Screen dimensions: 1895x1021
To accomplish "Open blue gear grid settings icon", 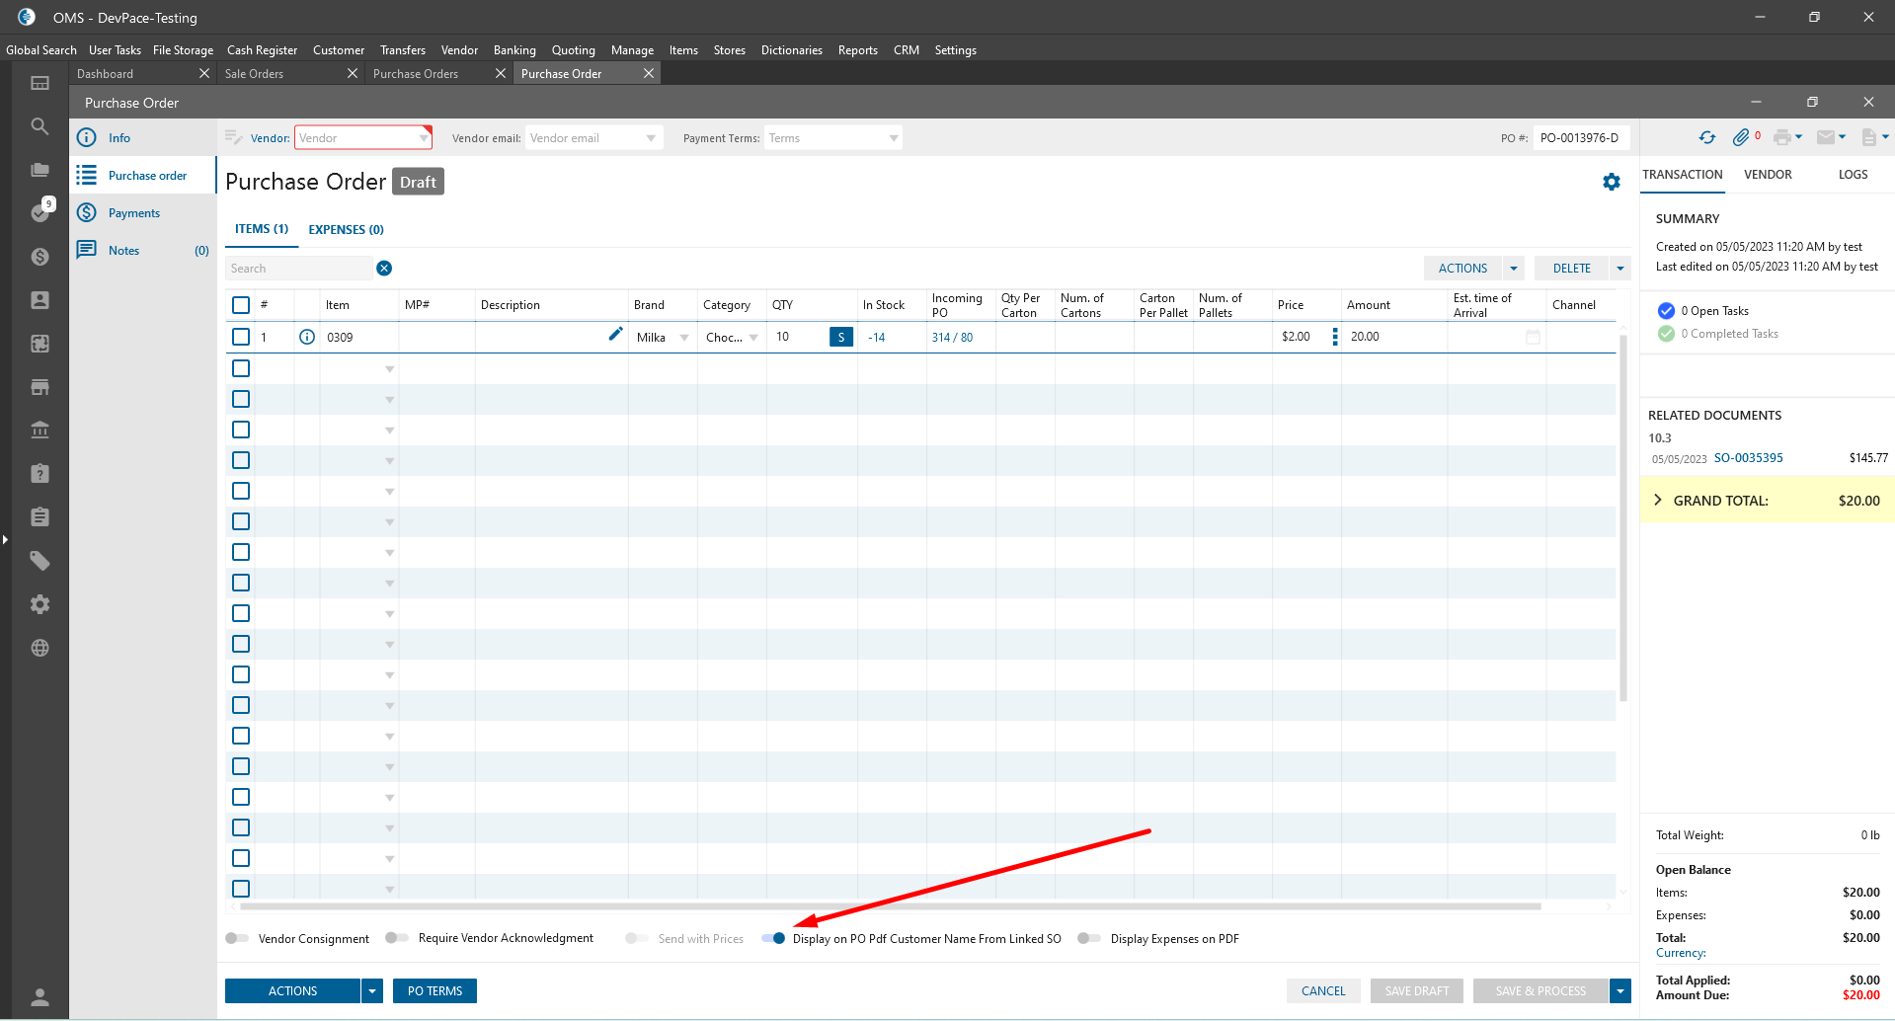I will 1612,182.
